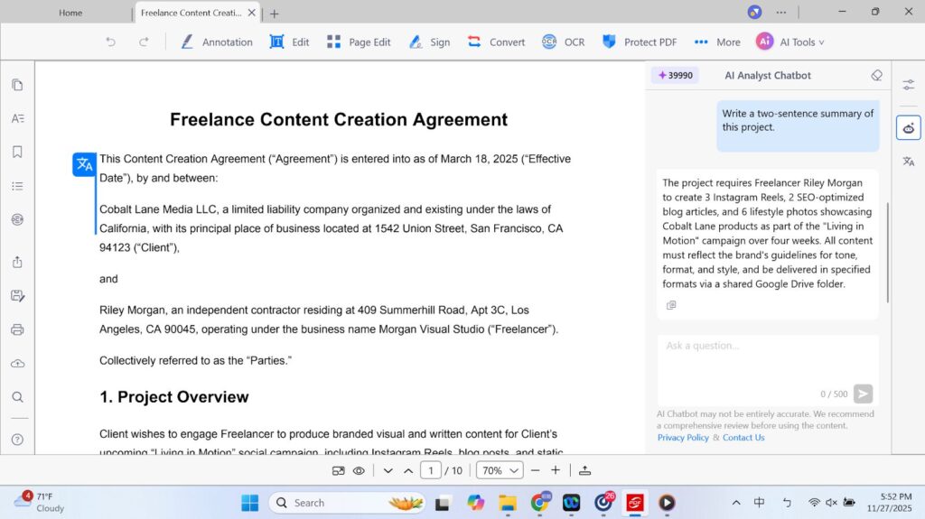Expand the More menu in toolbar
The height and width of the screenshot is (519, 925).
click(x=717, y=42)
